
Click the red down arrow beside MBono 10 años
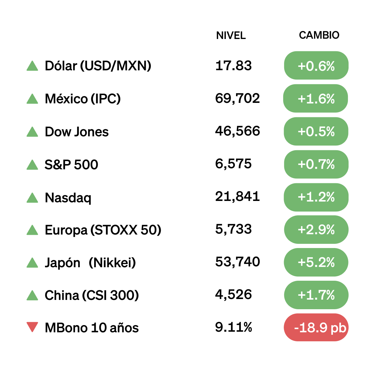coord(32,327)
